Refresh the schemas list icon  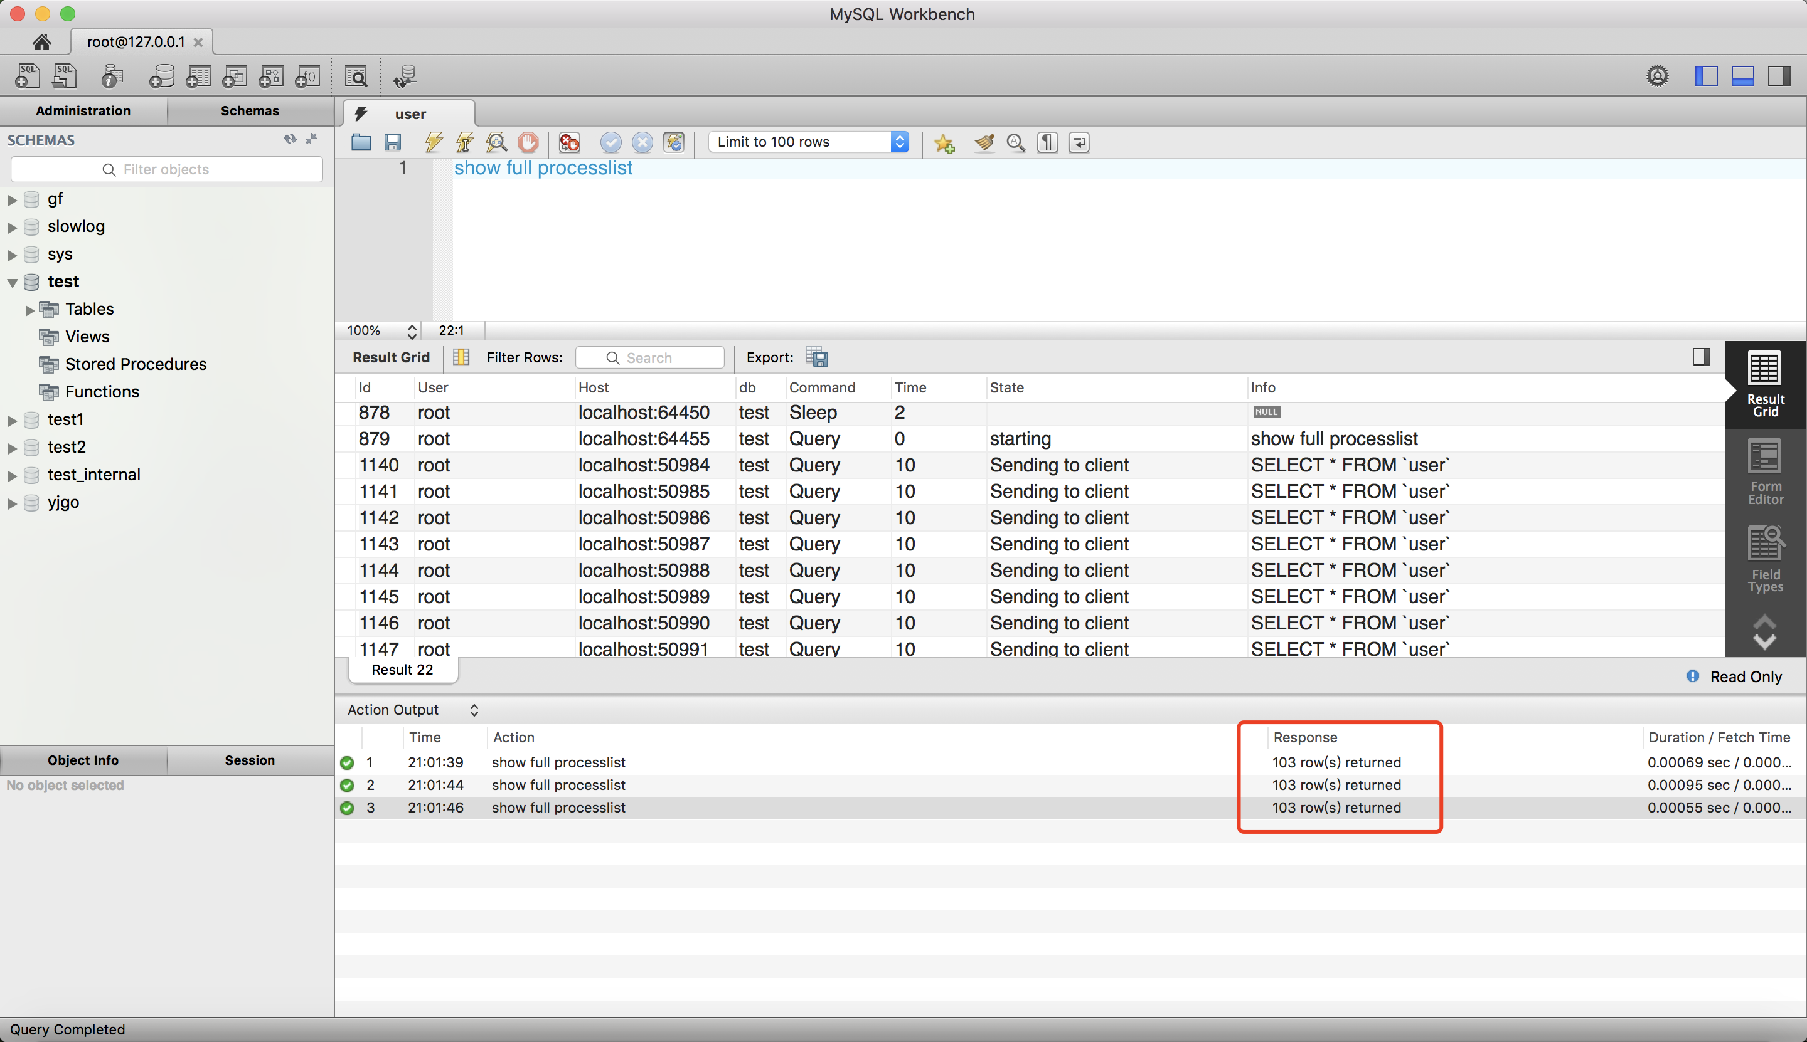(289, 139)
